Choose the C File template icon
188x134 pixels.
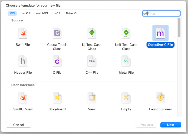tap(57, 61)
